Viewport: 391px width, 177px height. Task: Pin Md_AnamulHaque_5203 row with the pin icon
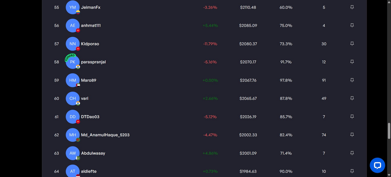tap(352, 135)
